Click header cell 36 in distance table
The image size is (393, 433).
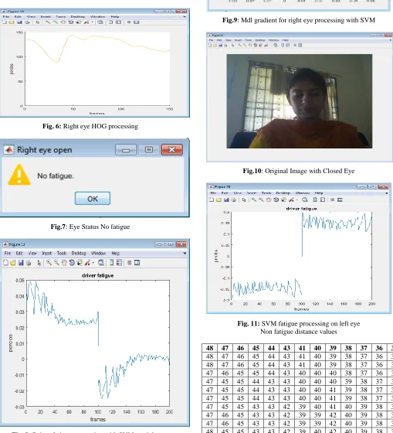pos(379,348)
